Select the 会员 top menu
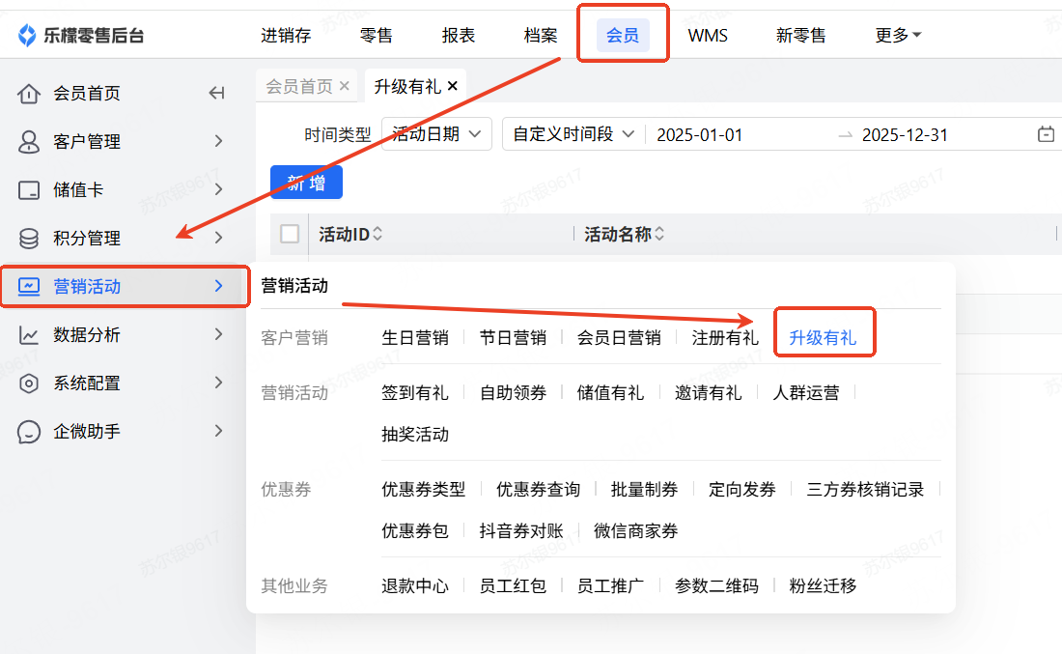Screen dimensions: 1062x654 click(x=623, y=35)
